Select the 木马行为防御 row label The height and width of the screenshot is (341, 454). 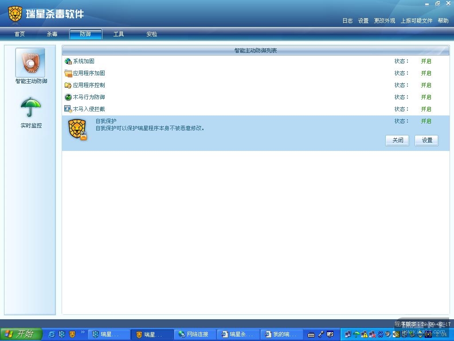click(x=89, y=97)
